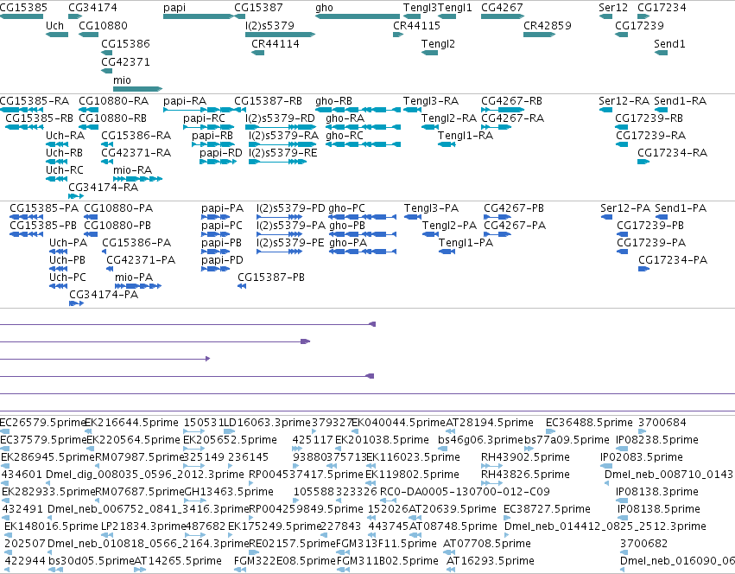Image resolution: width=735 pixels, height=574 pixels.
Task: Open the Tengl1 gene label
Action: tap(454, 8)
